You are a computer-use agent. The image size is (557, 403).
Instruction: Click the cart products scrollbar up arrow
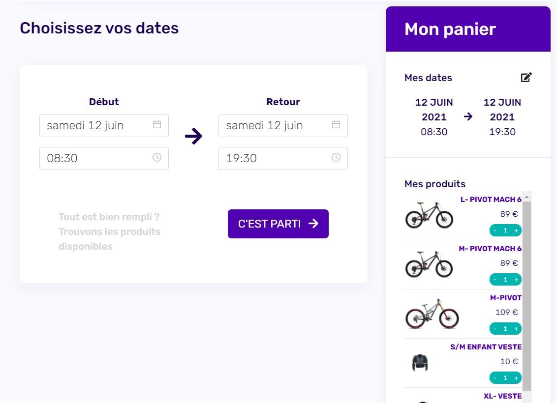[x=527, y=197]
